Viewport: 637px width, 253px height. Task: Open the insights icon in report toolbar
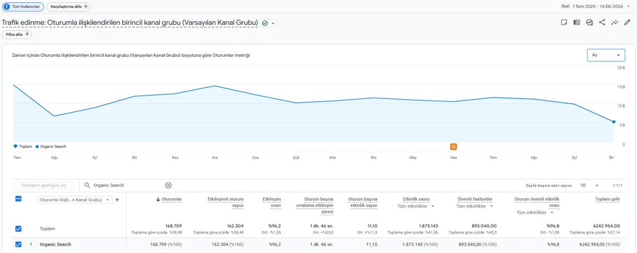point(590,23)
